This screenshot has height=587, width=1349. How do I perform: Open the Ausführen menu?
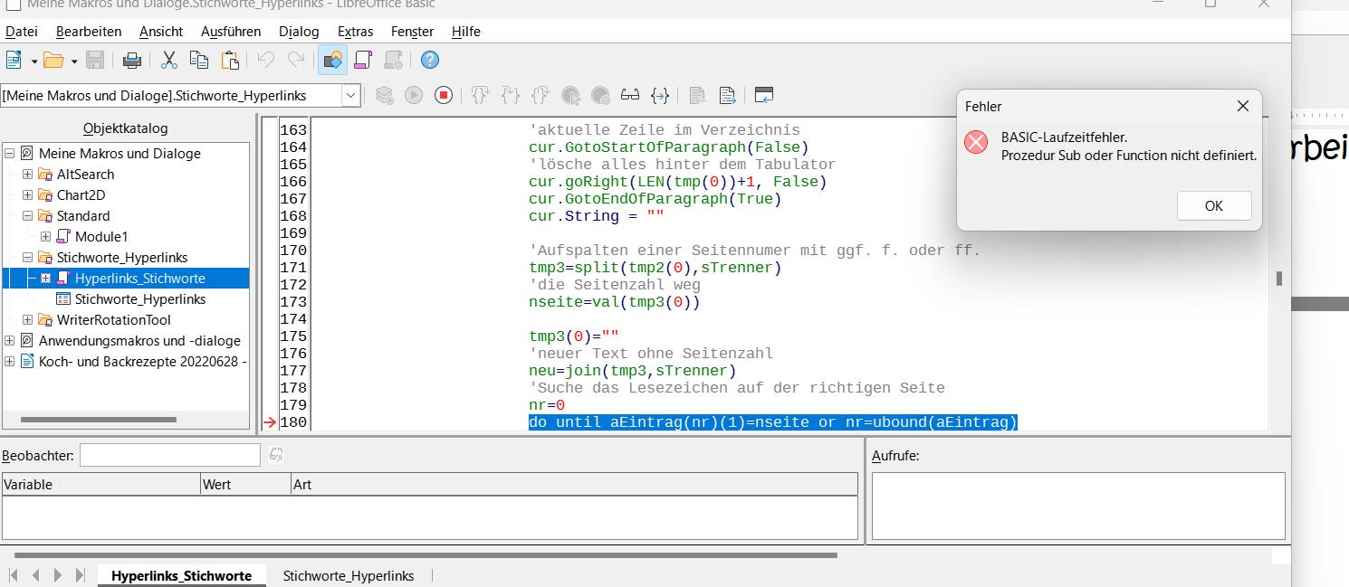click(x=230, y=32)
